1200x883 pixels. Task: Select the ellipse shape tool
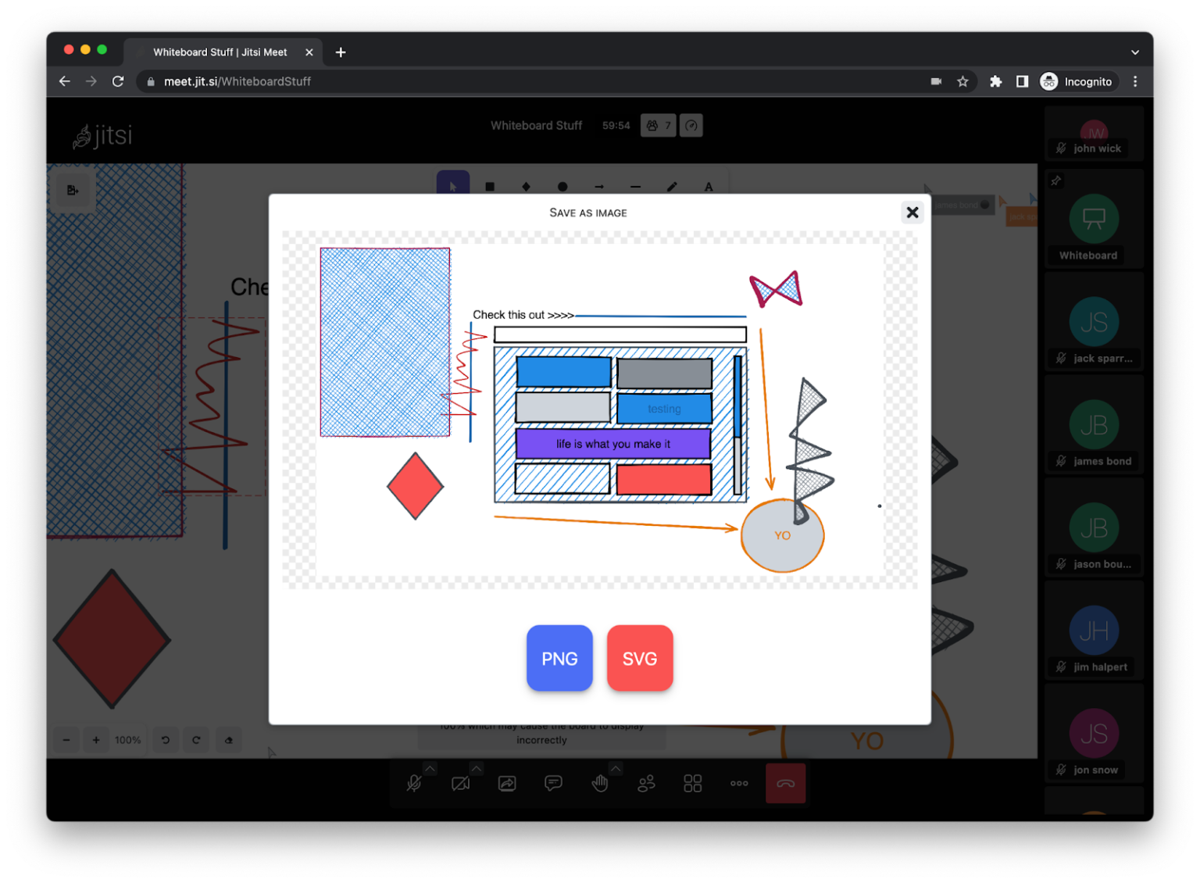pos(562,186)
